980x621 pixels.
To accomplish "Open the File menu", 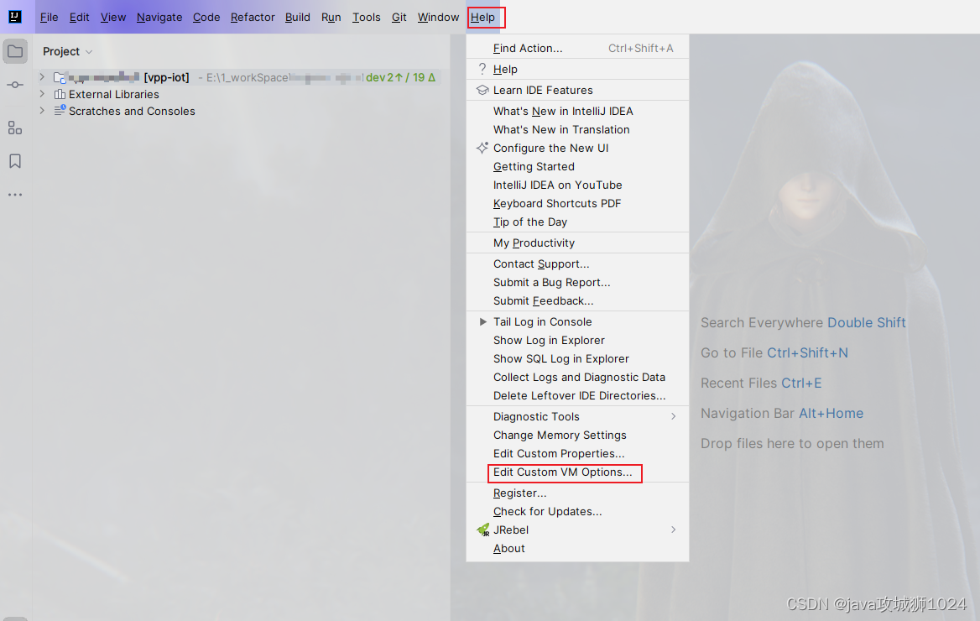I will 49,18.
